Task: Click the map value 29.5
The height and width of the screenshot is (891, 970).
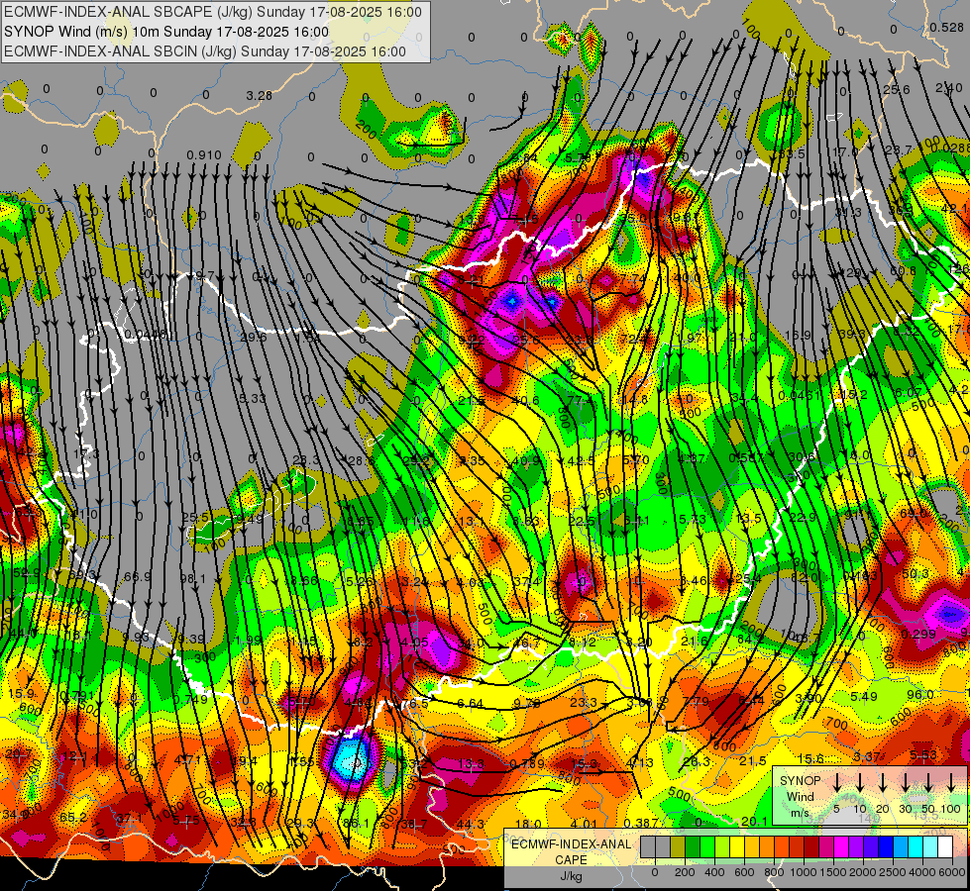Action: [253, 338]
